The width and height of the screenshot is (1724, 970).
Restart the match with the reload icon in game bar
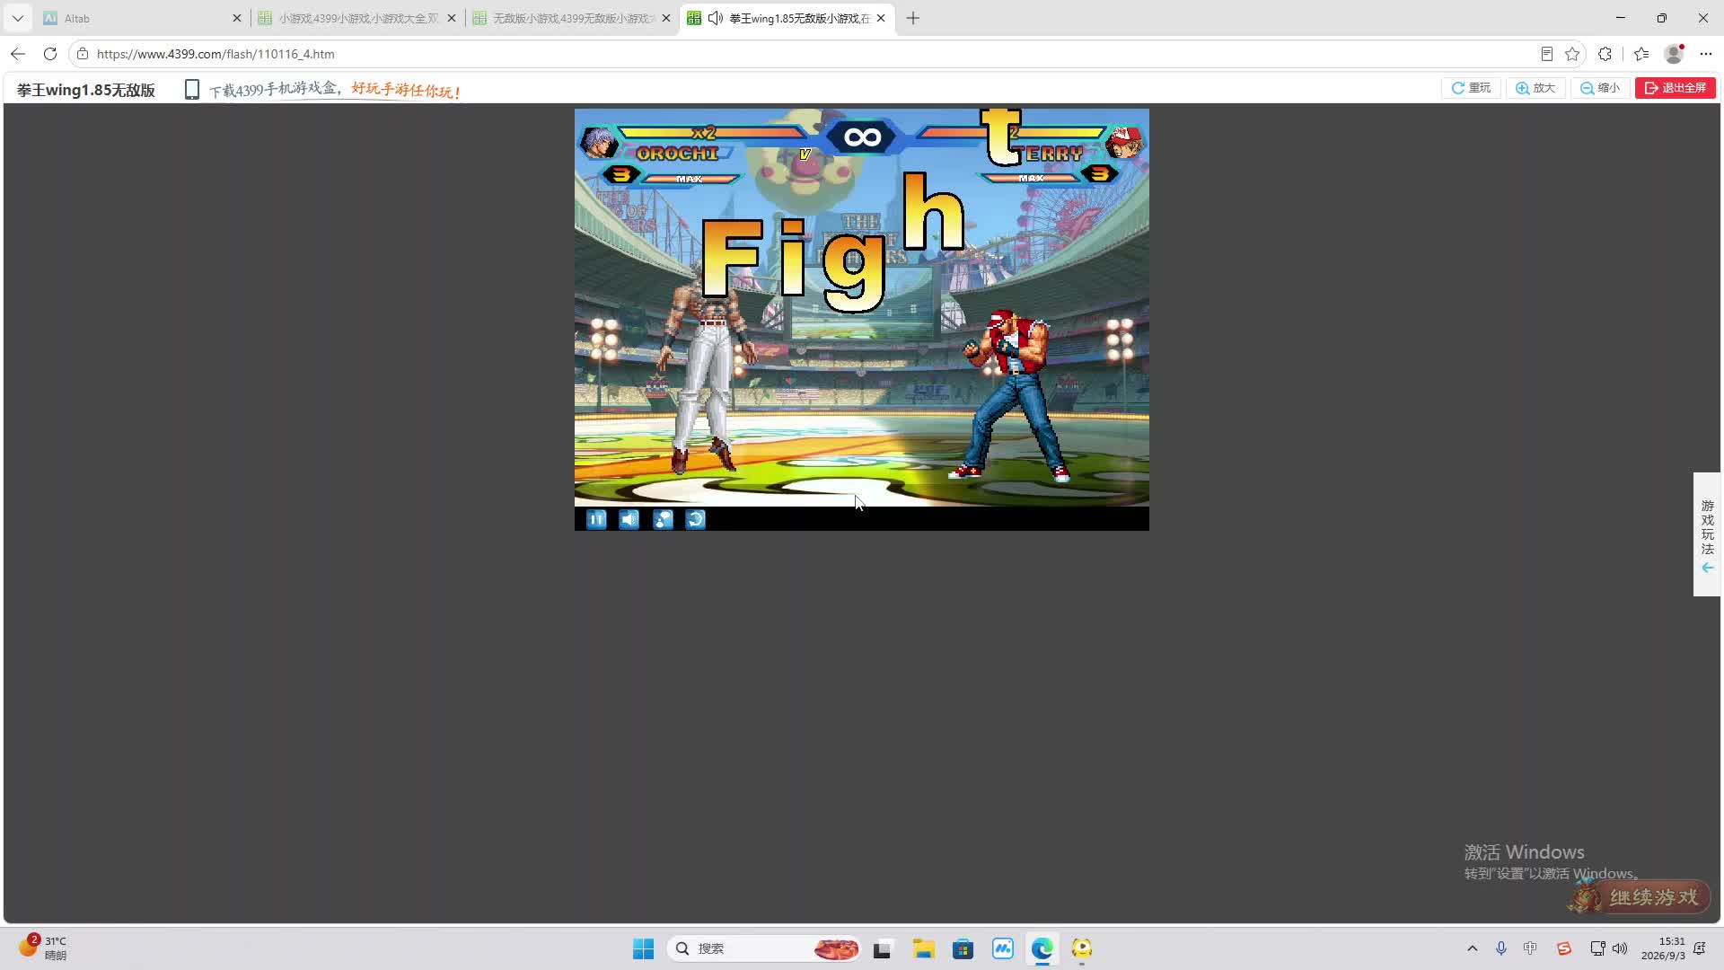click(696, 519)
